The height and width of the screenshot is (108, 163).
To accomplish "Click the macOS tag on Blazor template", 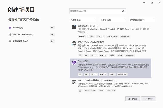I will [x=103, y=75].
